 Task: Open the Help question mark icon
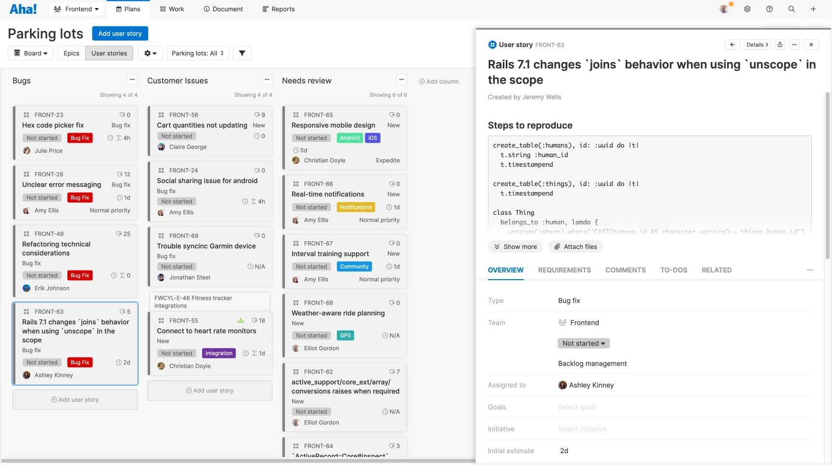[769, 9]
